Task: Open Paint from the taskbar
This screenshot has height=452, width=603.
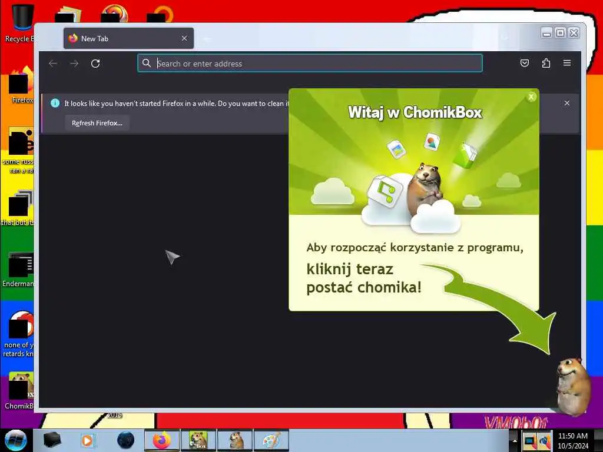Action: (271, 440)
